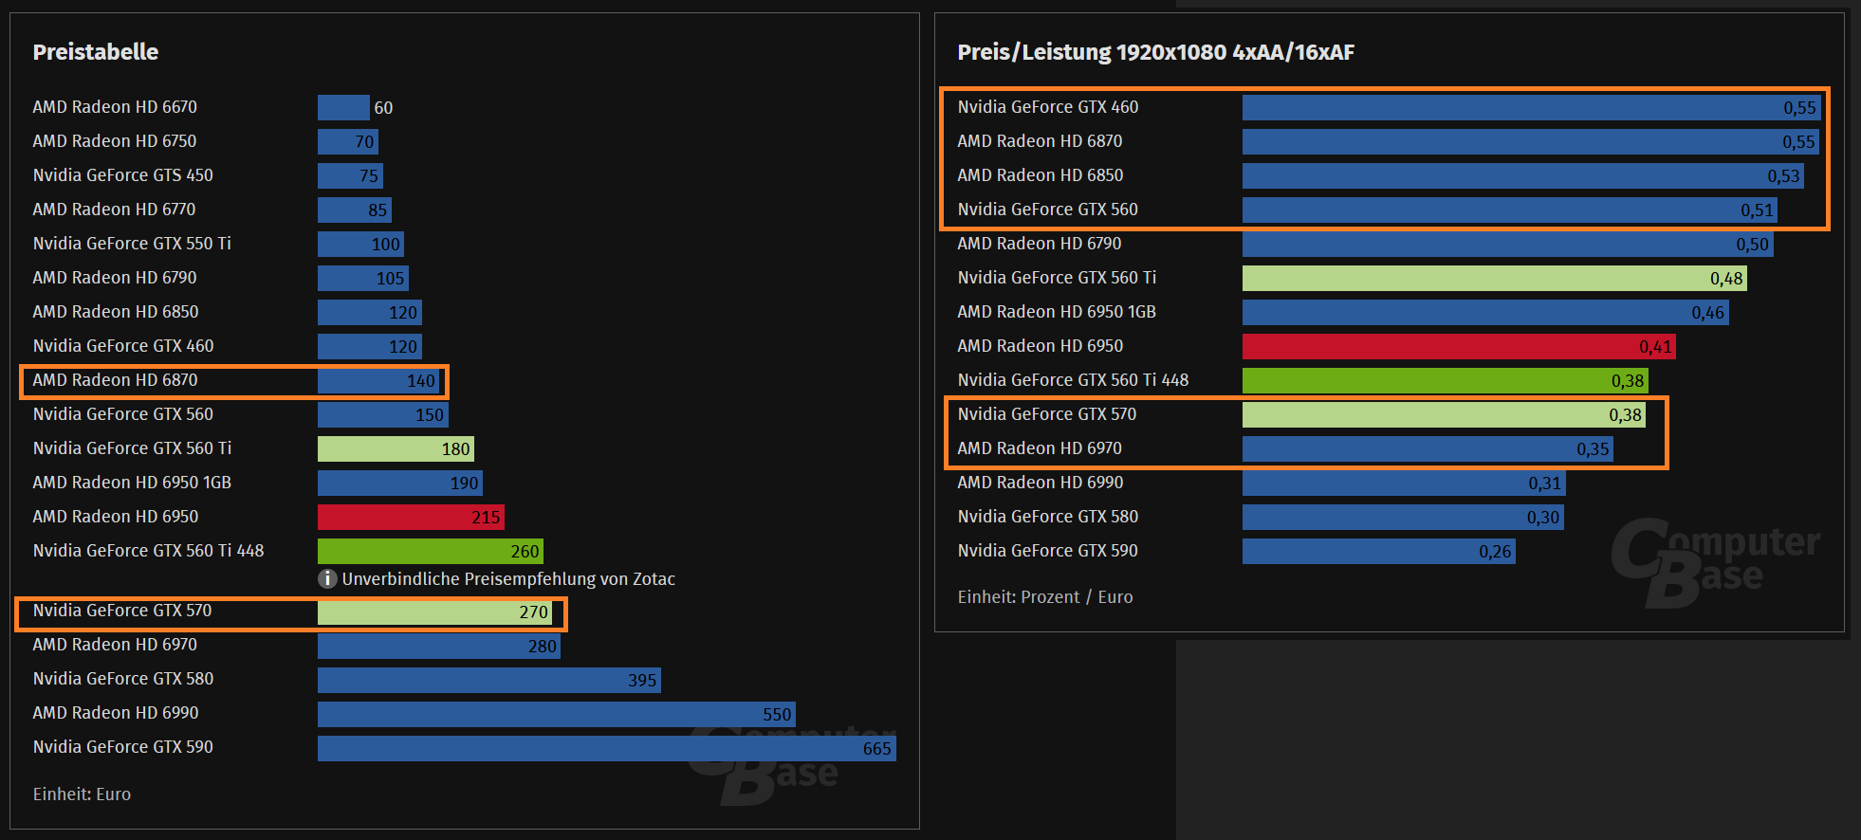
Task: Click AMD Radeon HD 6950 1GB in Preistabelle
Action: click(132, 483)
